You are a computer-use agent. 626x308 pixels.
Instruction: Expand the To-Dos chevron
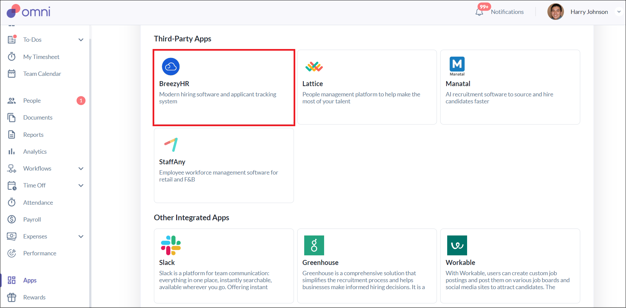pyautogui.click(x=81, y=40)
